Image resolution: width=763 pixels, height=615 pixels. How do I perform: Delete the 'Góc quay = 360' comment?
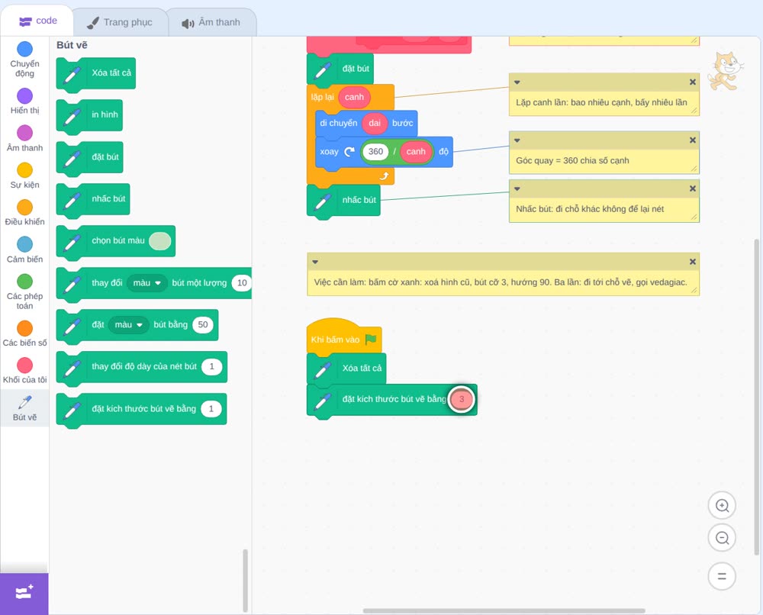tap(693, 140)
